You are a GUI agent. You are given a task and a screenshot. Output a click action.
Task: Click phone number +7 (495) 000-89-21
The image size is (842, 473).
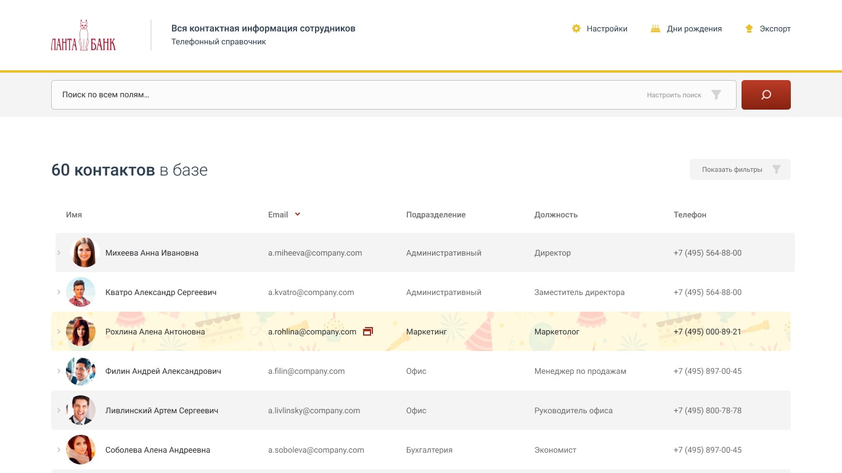[707, 331]
